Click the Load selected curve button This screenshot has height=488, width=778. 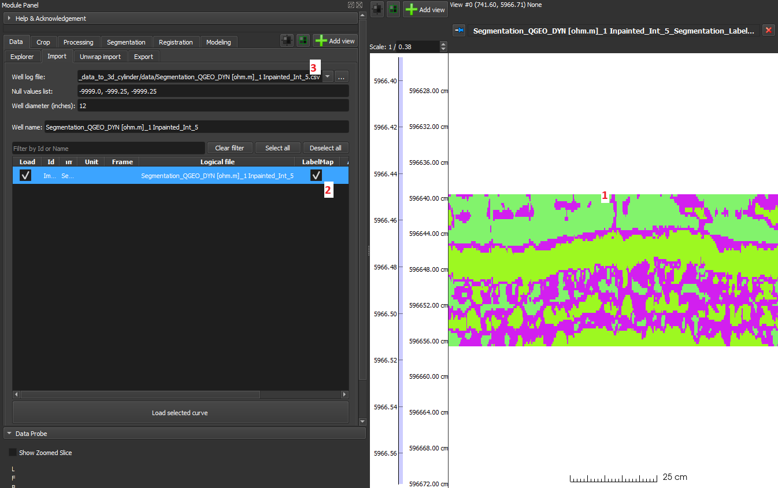click(180, 412)
